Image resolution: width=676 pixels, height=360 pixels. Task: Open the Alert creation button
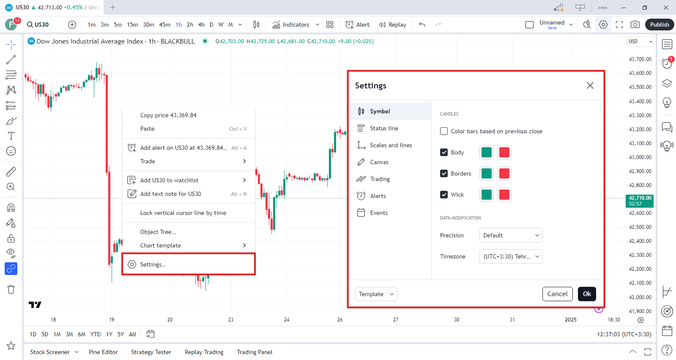pos(358,25)
